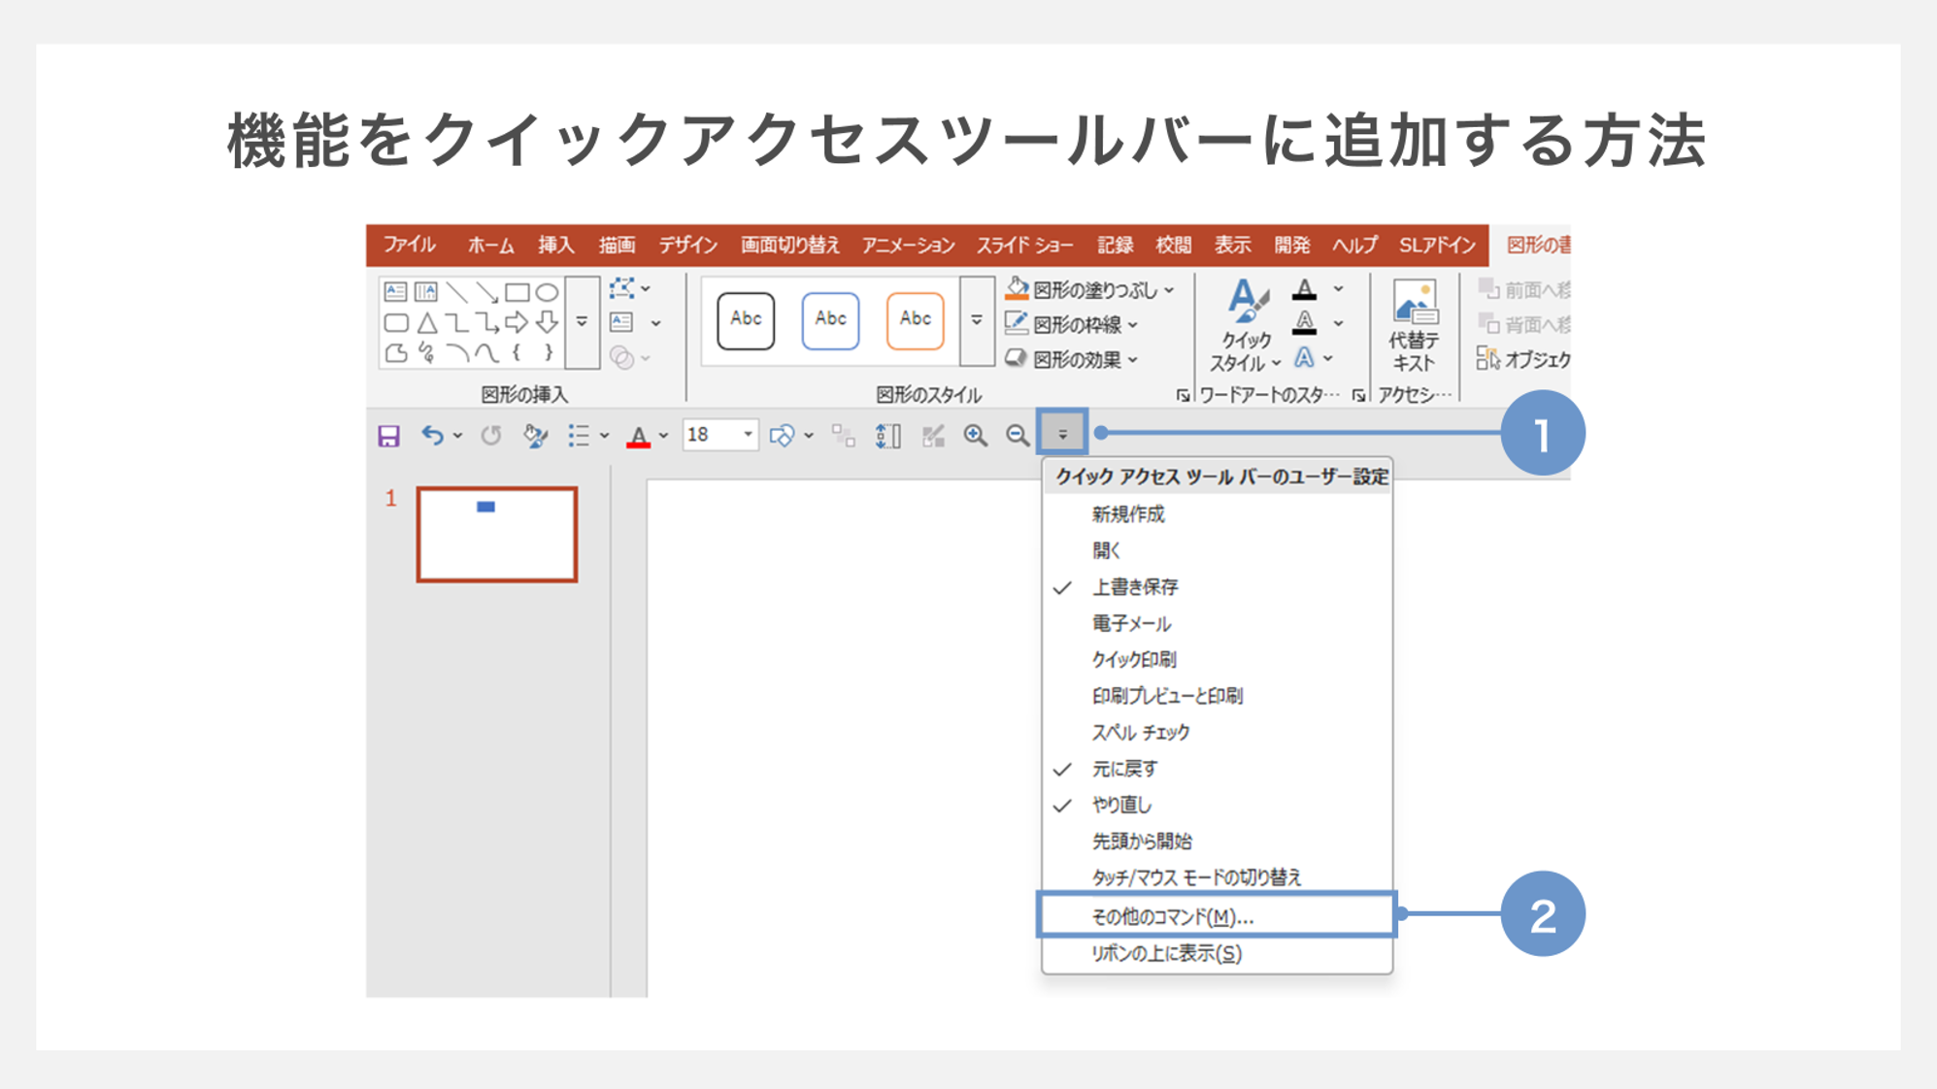Open the customize quick access toolbar dropdown
1937x1089 pixels.
coord(1062,434)
